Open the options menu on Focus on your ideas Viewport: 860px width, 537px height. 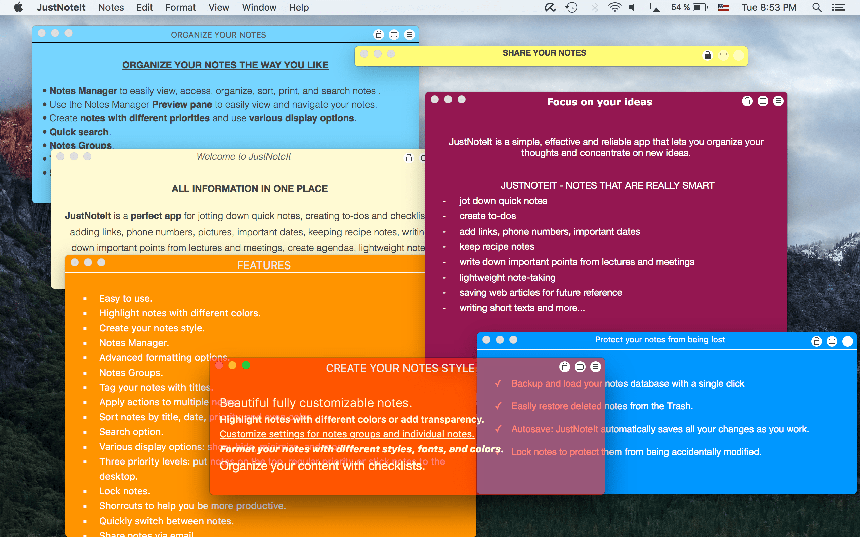778,101
